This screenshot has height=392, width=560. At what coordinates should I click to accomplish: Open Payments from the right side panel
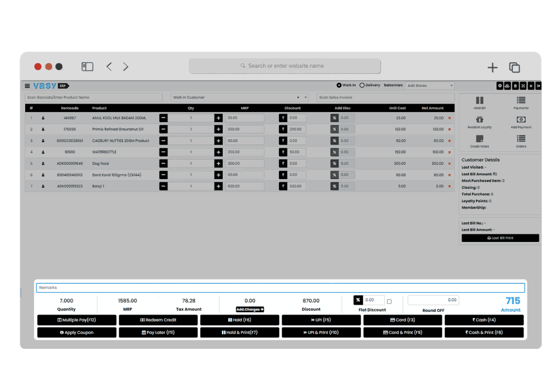click(521, 100)
